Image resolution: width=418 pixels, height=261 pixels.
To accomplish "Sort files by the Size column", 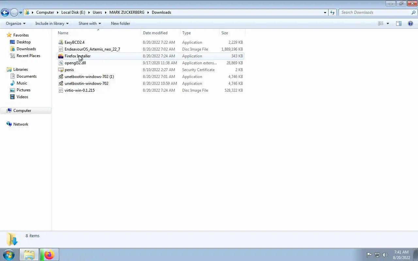I will [x=232, y=33].
